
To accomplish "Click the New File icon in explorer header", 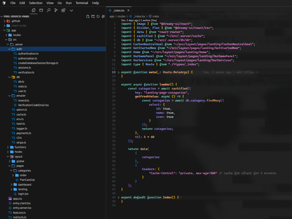I will click(88, 16).
